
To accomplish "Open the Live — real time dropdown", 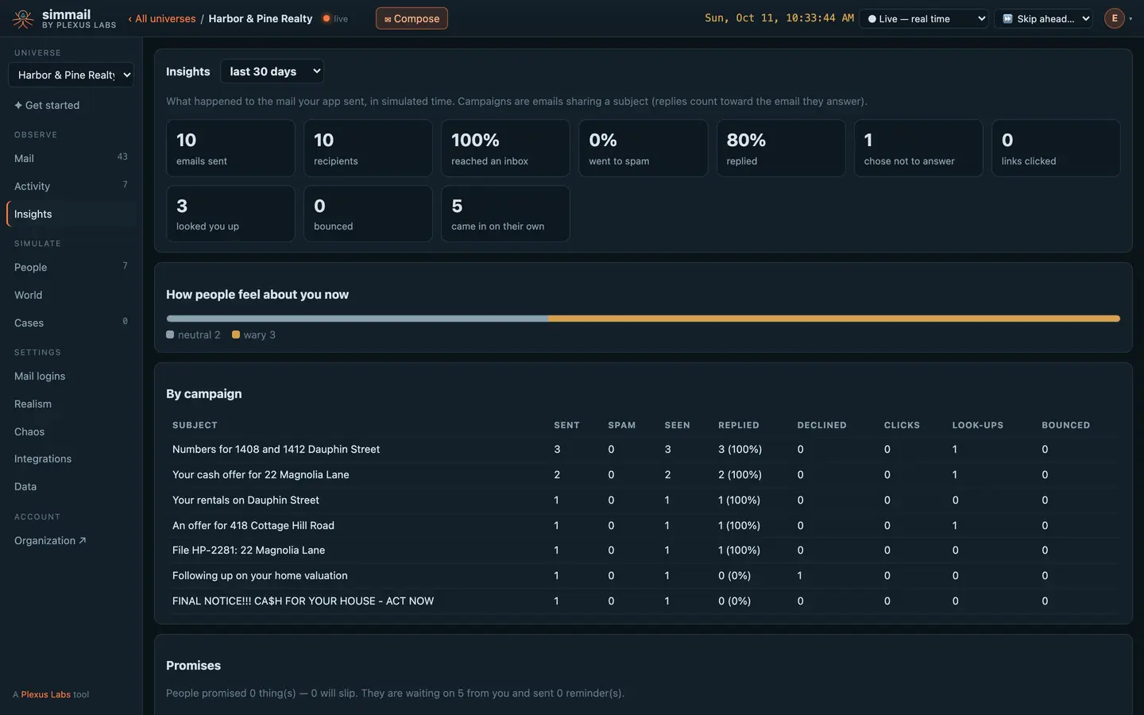I will point(924,18).
